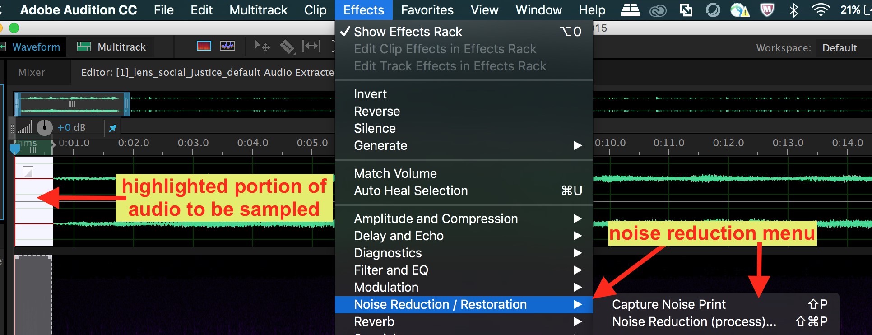Open the Mixer panel tab

tap(32, 72)
